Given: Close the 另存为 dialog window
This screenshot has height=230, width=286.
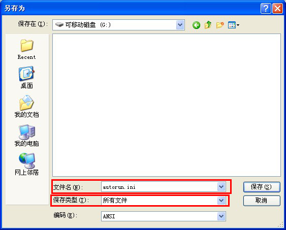Looking at the screenshot, I should tap(277, 8).
